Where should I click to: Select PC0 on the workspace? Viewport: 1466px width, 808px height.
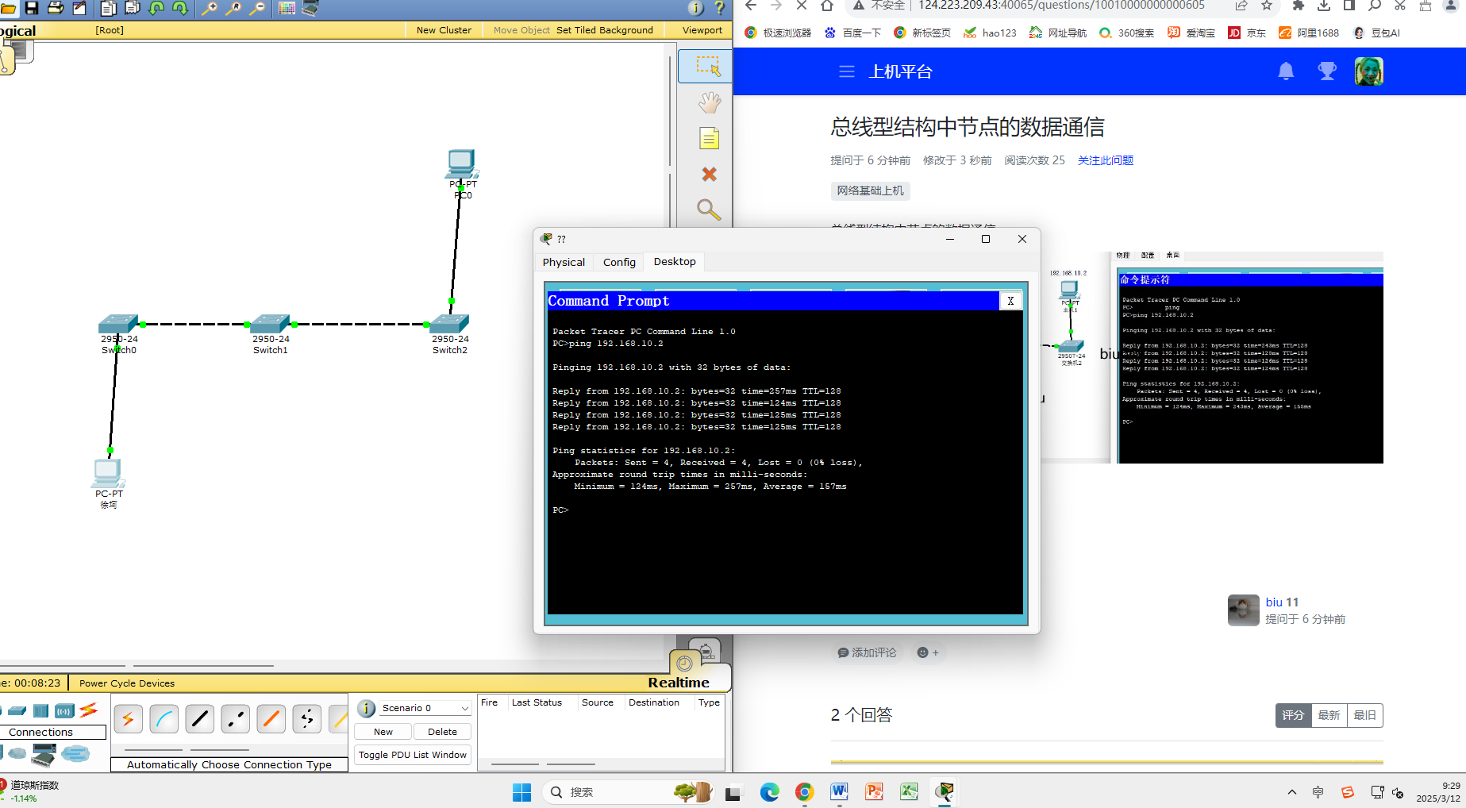pos(461,164)
